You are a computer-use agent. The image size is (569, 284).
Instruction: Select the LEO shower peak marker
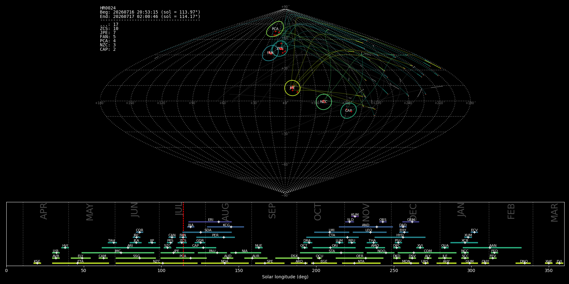point(370,232)
